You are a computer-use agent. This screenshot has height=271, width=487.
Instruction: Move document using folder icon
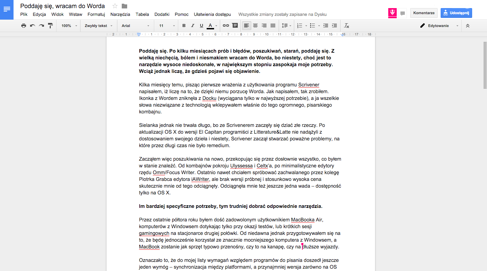124,6
